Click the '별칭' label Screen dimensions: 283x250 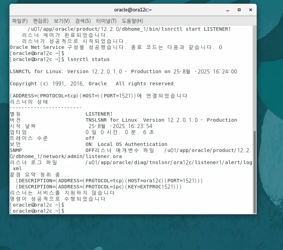pyautogui.click(x=15, y=114)
